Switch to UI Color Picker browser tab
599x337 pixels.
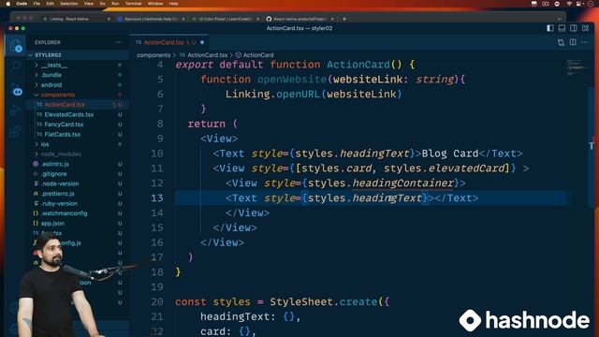click(x=226, y=19)
